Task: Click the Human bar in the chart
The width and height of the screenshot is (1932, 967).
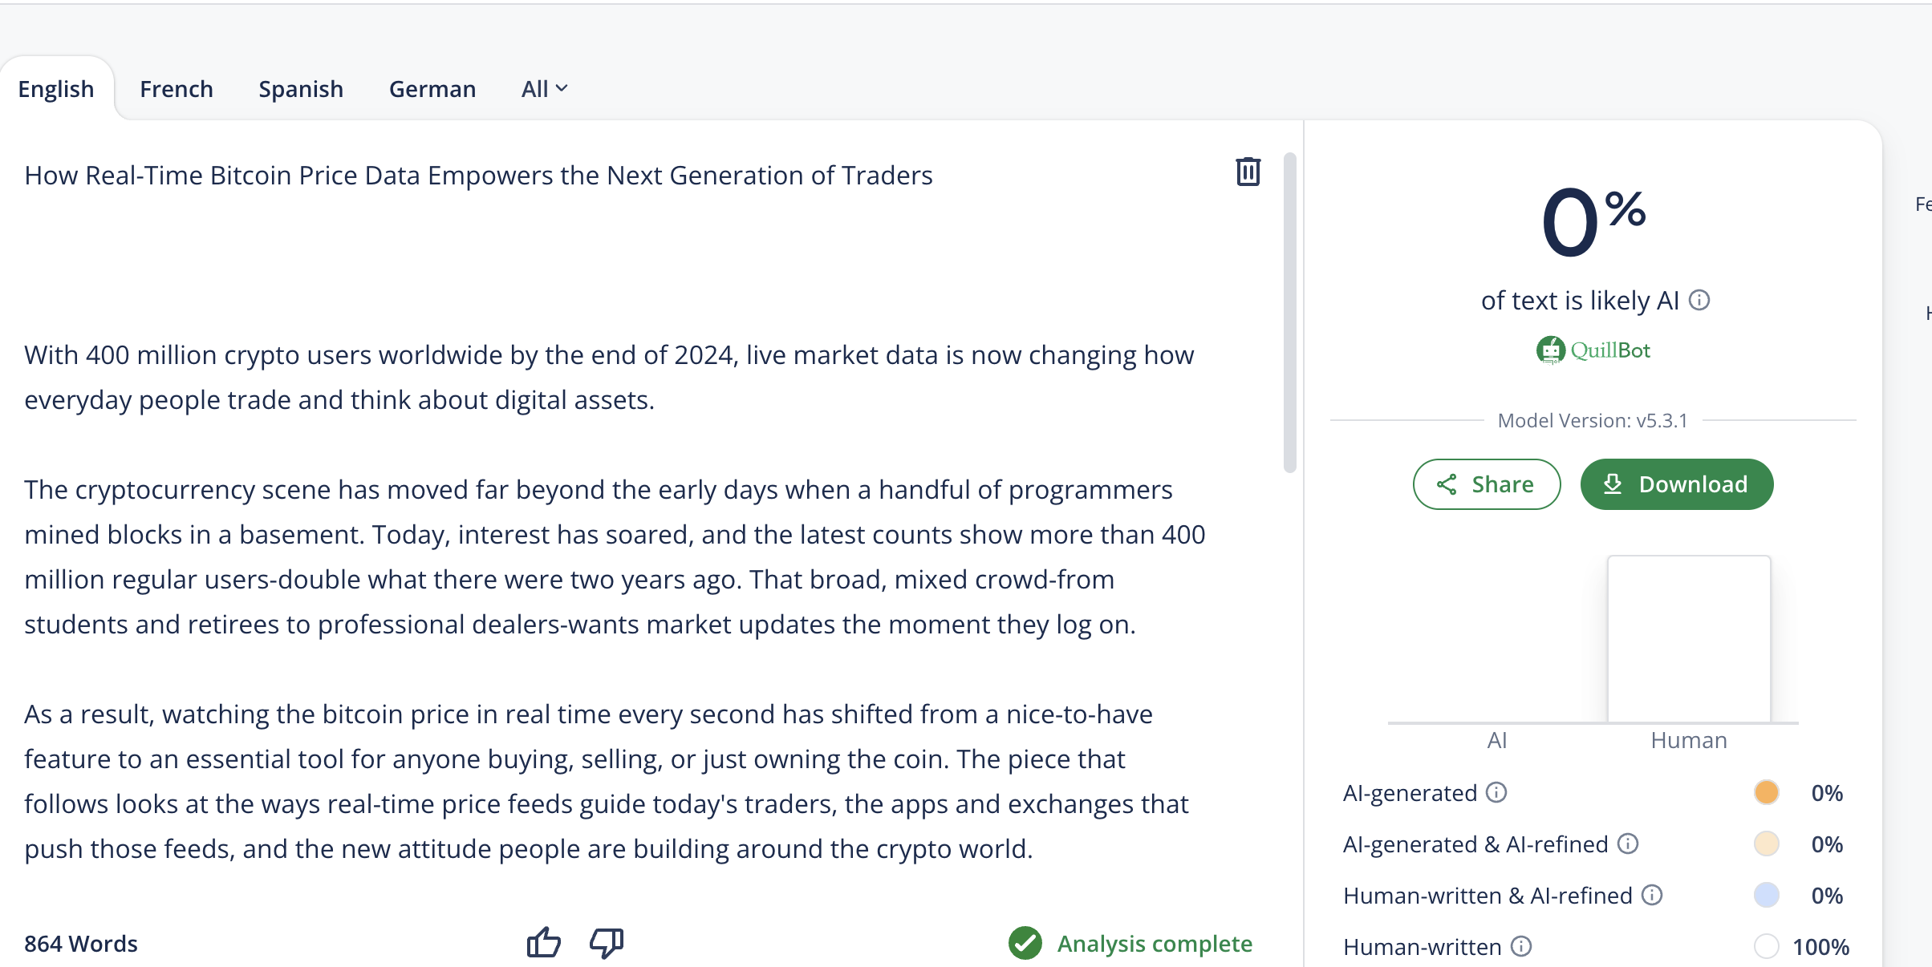Action: point(1689,639)
